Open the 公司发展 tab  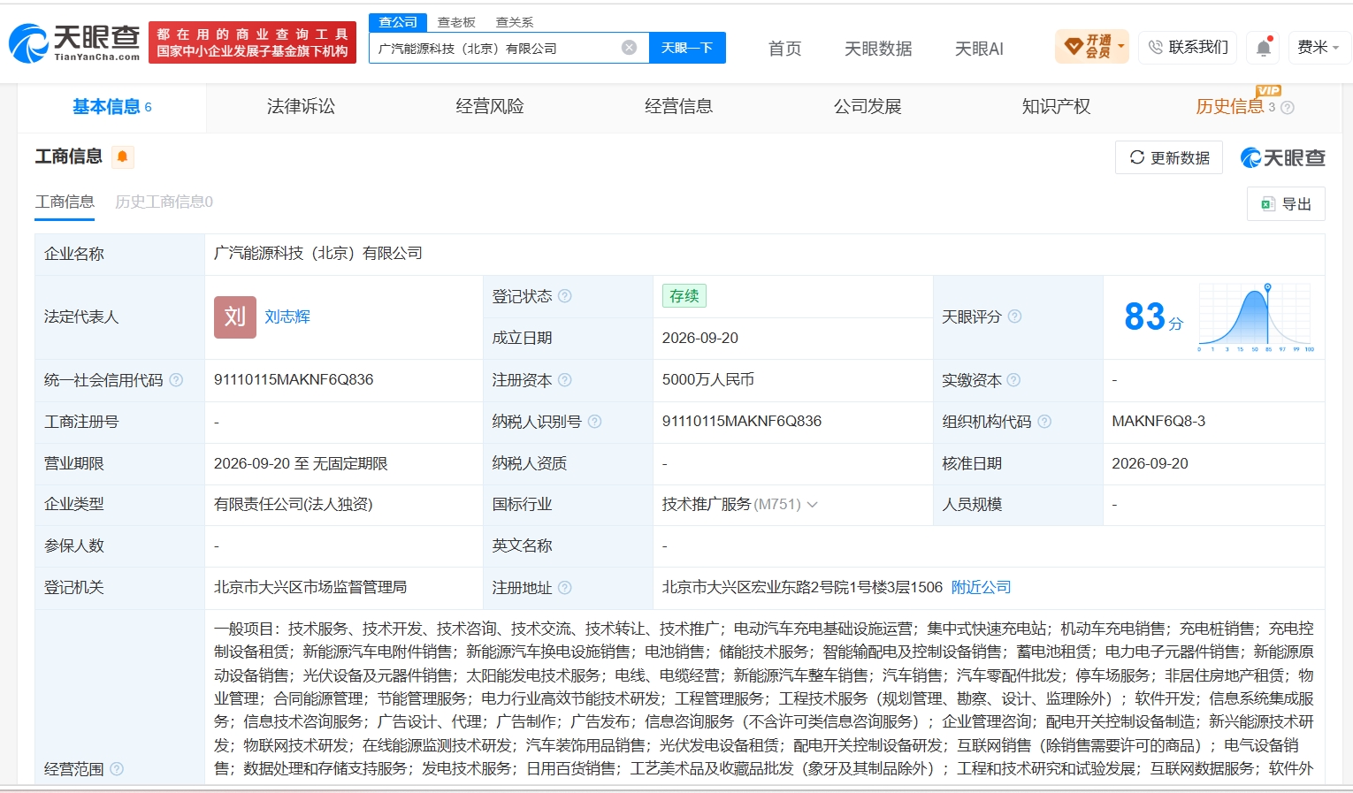coord(868,107)
